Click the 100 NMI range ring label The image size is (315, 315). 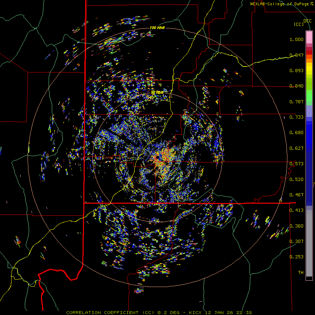point(157,28)
